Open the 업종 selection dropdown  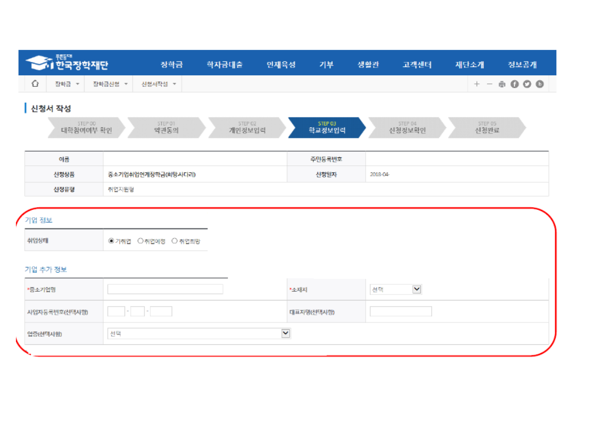(x=199, y=333)
